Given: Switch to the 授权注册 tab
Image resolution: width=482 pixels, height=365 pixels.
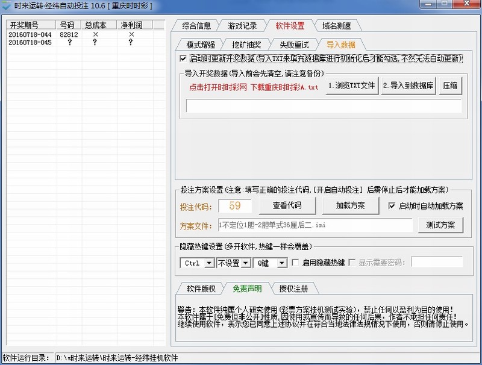Looking at the screenshot, I should 293,289.
